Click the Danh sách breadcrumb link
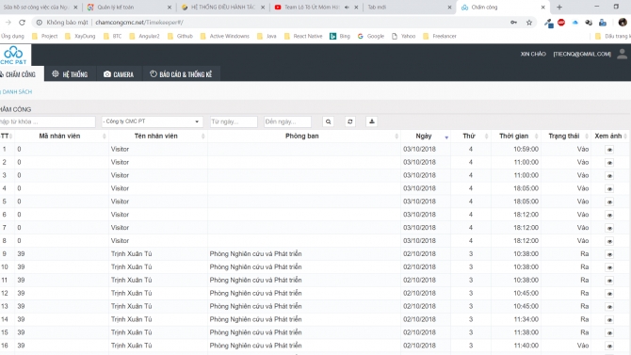 (x=17, y=91)
